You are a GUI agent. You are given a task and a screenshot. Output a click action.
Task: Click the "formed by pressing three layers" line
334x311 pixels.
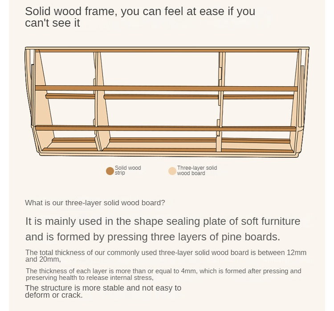click(153, 236)
